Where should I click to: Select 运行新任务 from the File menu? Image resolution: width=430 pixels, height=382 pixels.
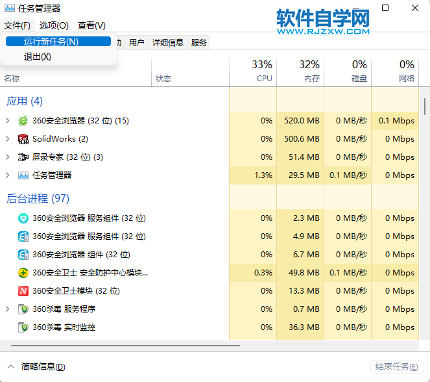pos(51,42)
